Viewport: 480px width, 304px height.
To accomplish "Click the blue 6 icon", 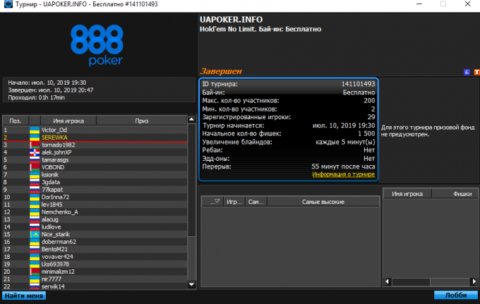I will point(467,72).
